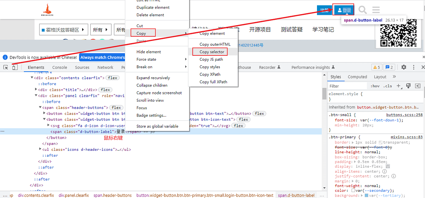The height and width of the screenshot is (198, 425).
Task: Switch to the Console tab
Action: pyautogui.click(x=59, y=67)
